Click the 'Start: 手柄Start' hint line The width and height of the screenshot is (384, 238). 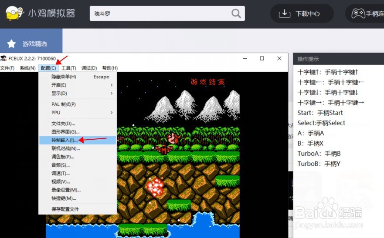click(x=320, y=113)
